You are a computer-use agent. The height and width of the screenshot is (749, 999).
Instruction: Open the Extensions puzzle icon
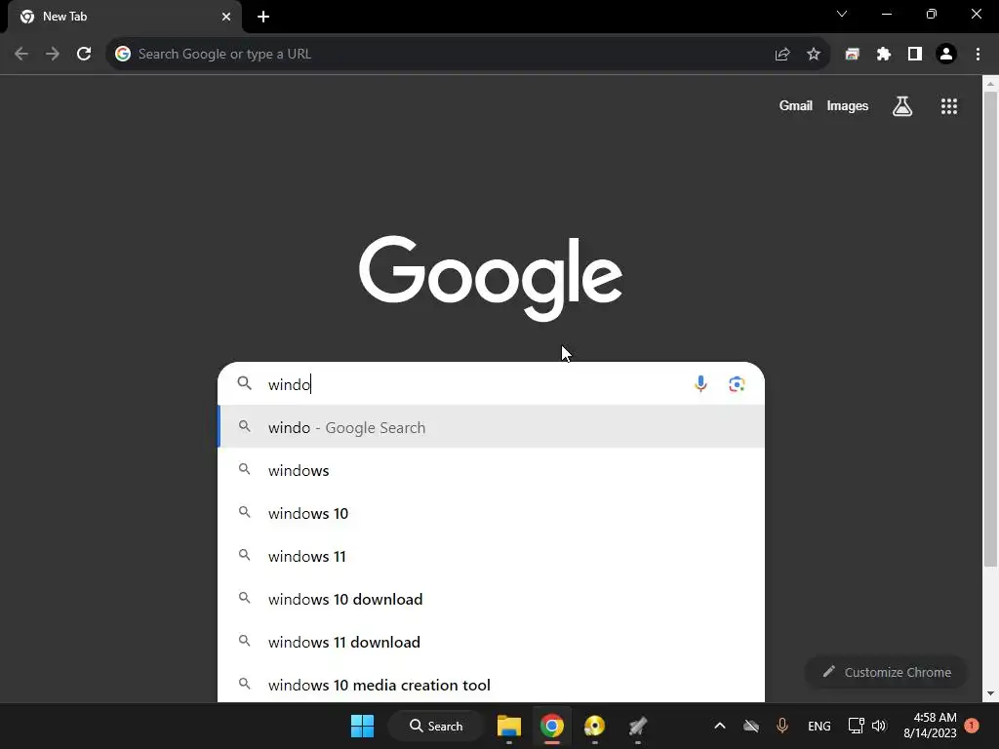tap(884, 55)
